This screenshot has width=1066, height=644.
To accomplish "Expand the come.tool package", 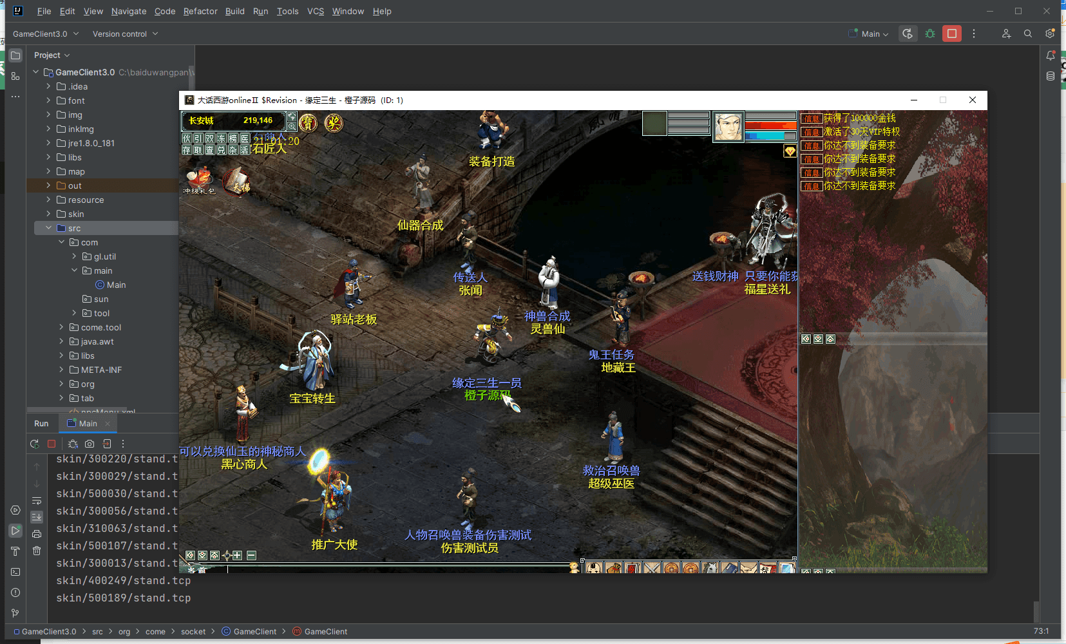I will tap(61, 327).
